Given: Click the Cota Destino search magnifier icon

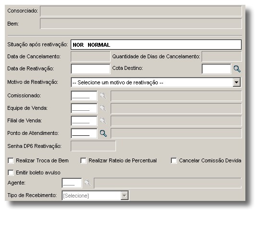Looking at the screenshot, I should pos(237,69).
